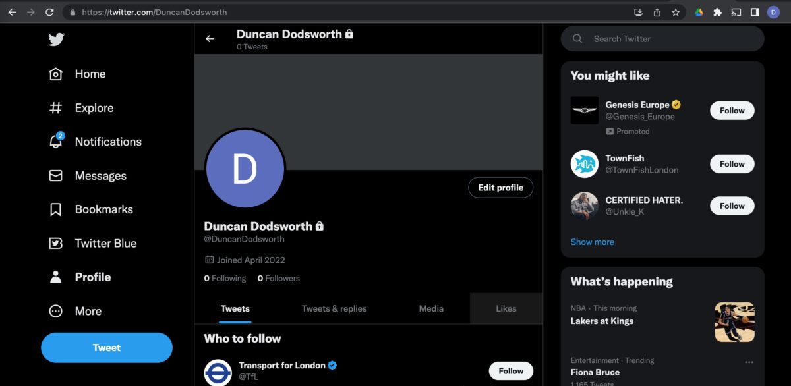Screen dimensions: 791x386
Task: Reload the page
Action: coord(50,12)
